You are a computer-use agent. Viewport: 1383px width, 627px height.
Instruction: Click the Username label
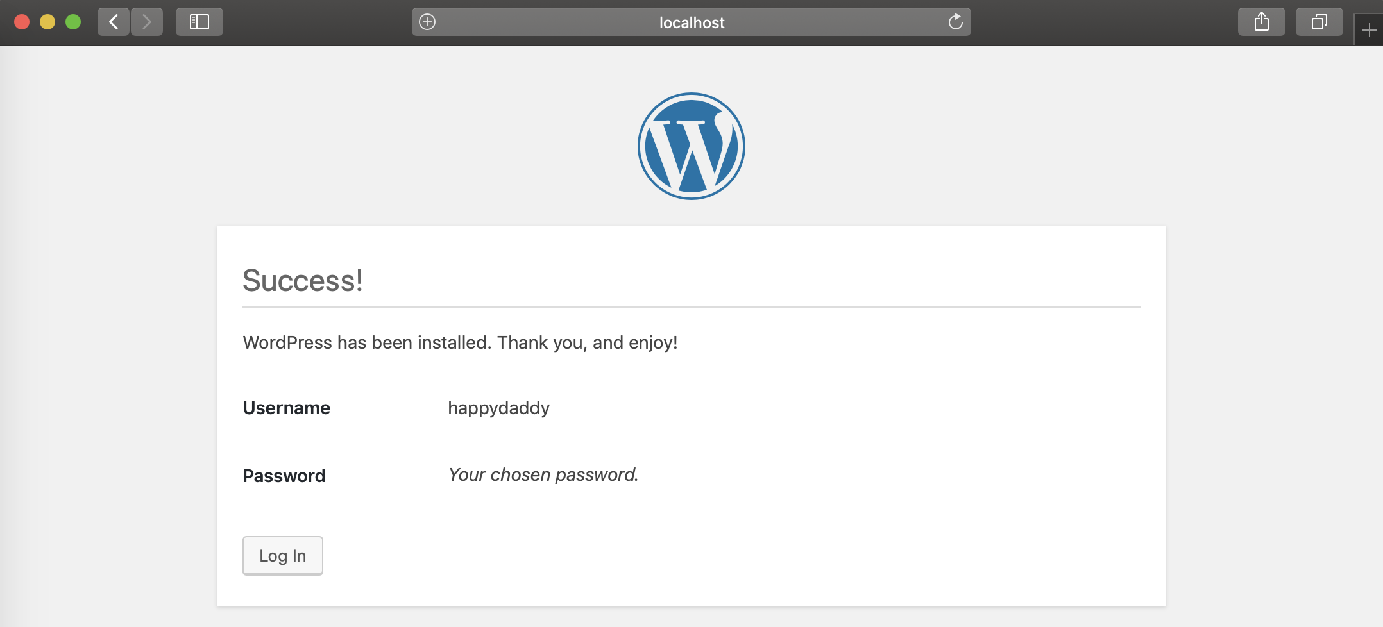286,408
